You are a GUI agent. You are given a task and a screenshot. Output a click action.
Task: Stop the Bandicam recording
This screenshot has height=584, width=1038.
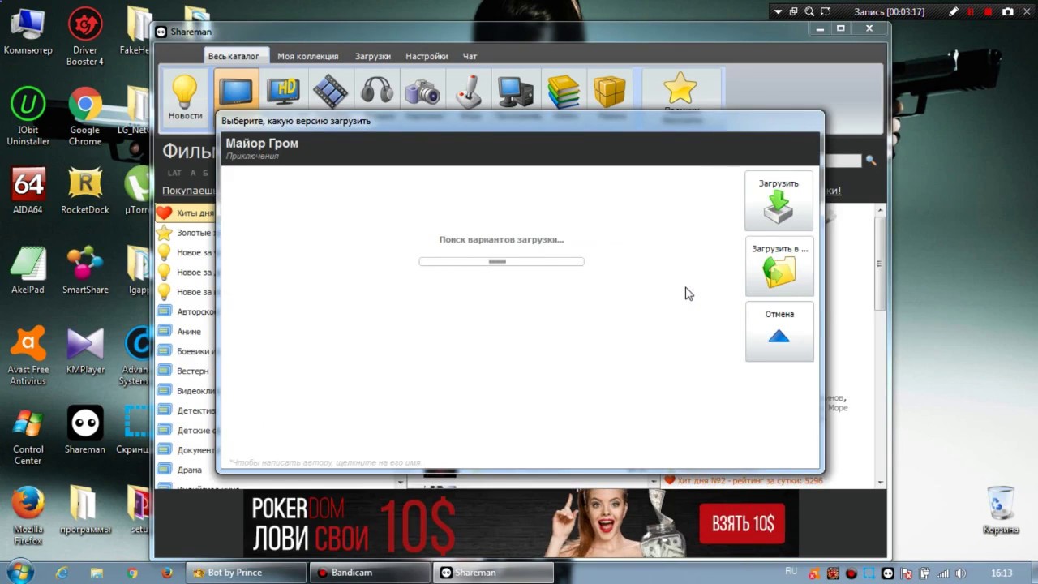[x=989, y=12]
